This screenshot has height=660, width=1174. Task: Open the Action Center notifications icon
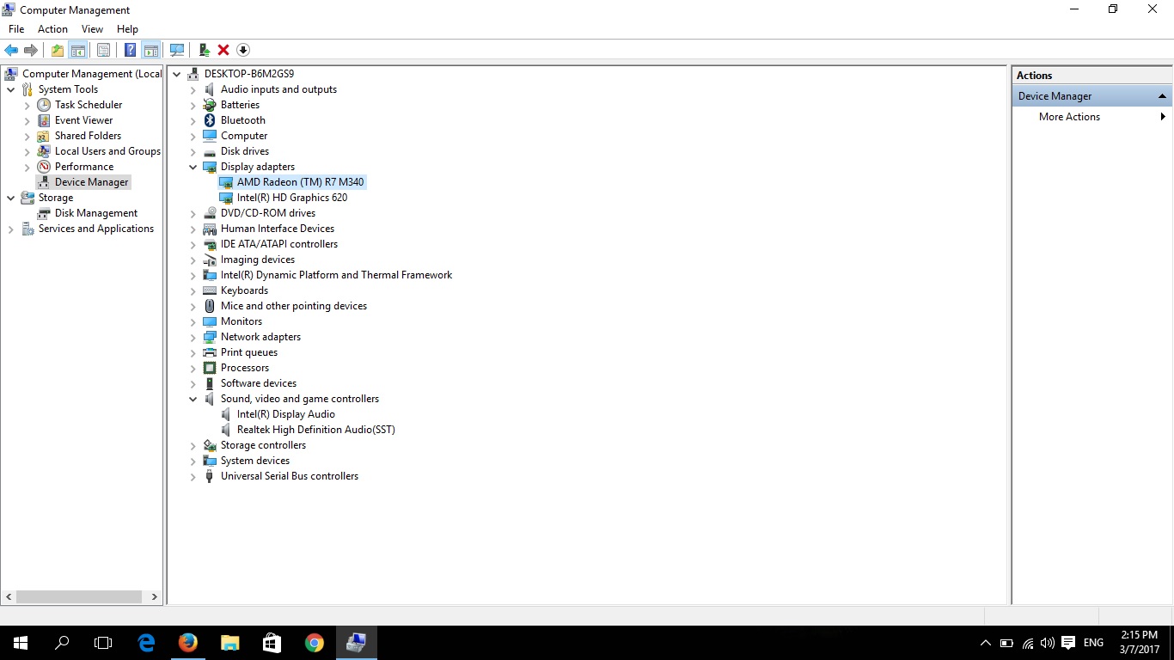(x=1068, y=643)
